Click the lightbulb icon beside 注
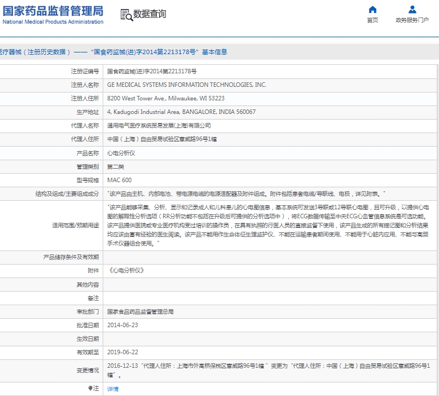The image size is (439, 396). point(90,388)
